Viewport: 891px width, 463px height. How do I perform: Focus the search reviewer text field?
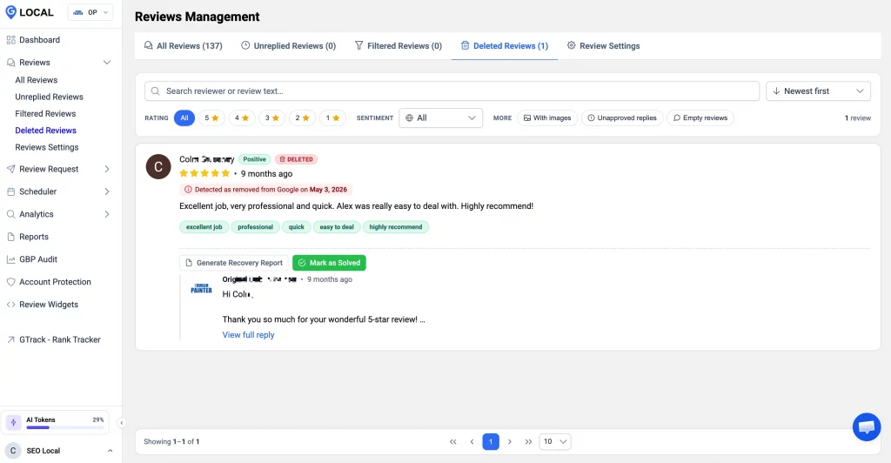point(452,91)
